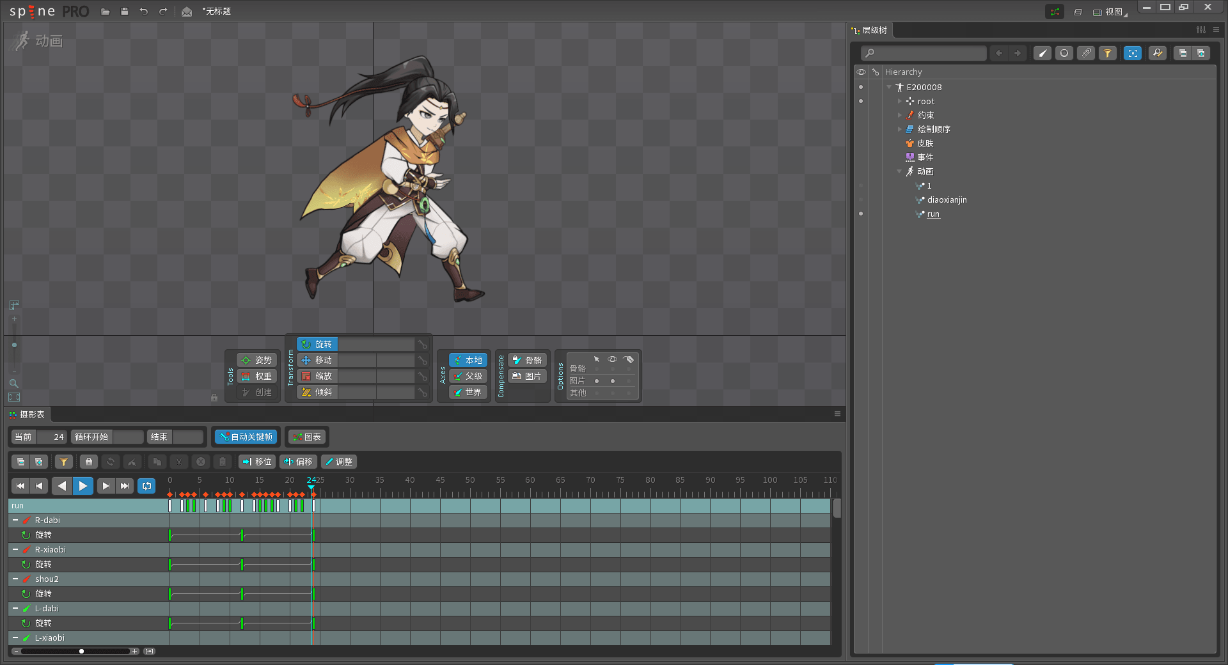Image resolution: width=1228 pixels, height=665 pixels.
Task: Collapse the E200008 skeleton node
Action: point(889,87)
